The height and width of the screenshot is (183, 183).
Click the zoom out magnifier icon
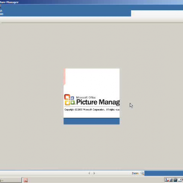pyautogui.click(x=142, y=173)
